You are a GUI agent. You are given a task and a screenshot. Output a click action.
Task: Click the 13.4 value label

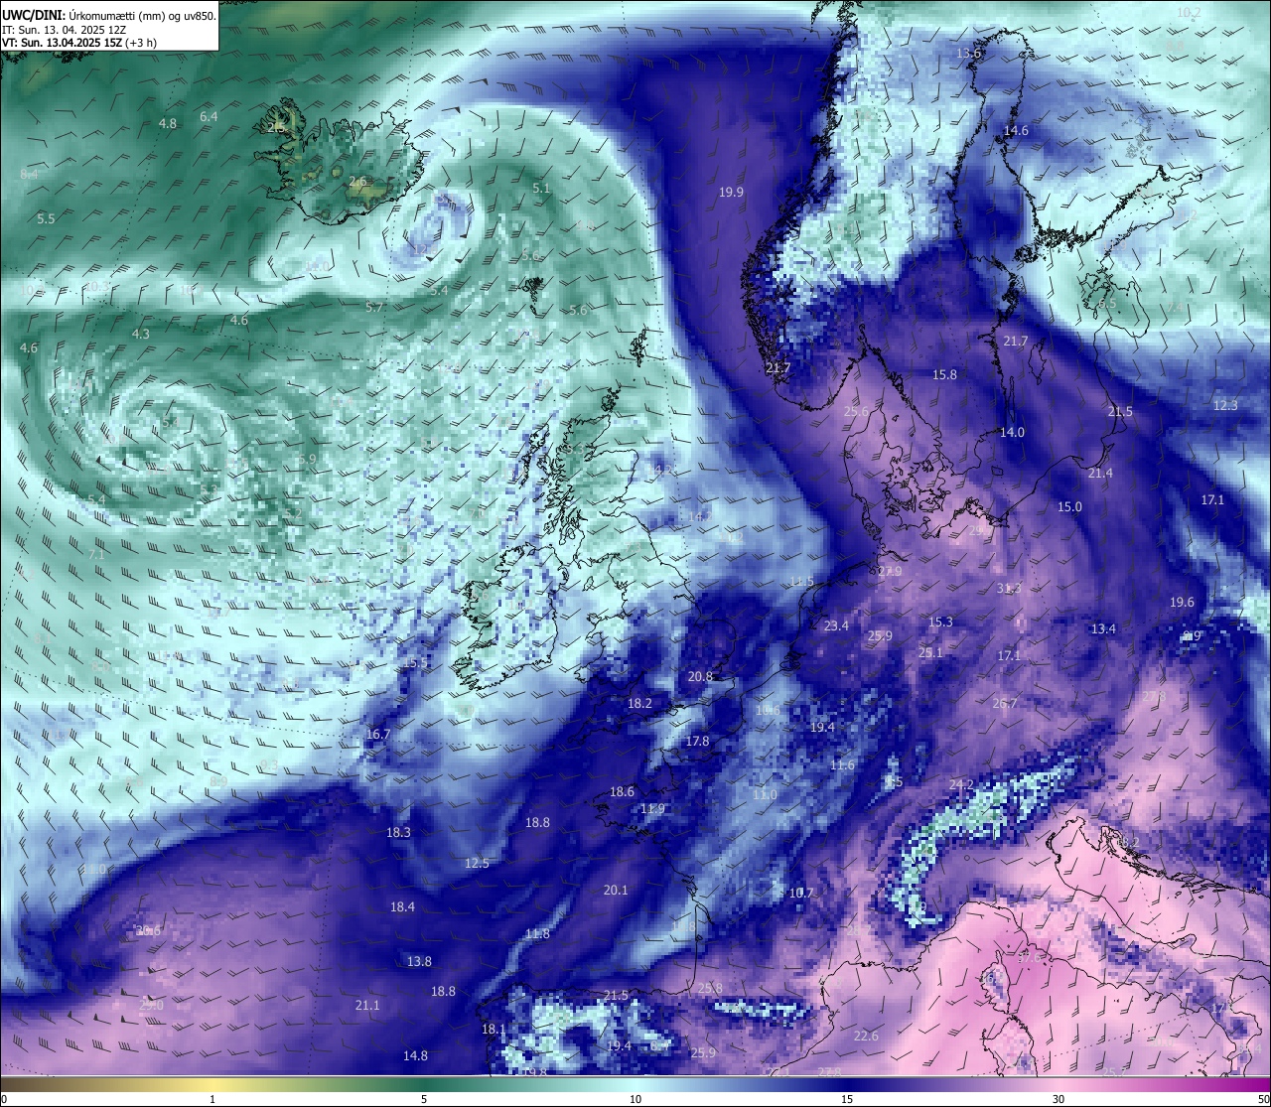click(x=1103, y=628)
